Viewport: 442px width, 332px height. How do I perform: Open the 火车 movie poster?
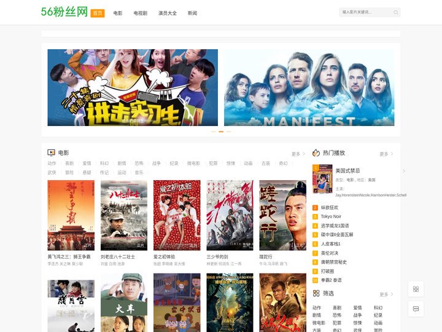coord(124,302)
